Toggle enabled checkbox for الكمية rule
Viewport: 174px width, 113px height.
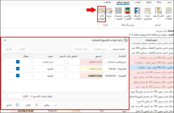(x=18, y=69)
